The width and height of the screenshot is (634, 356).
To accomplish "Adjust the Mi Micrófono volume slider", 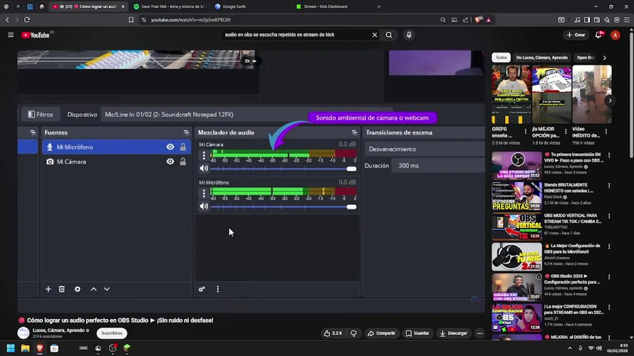I will tap(283, 206).
